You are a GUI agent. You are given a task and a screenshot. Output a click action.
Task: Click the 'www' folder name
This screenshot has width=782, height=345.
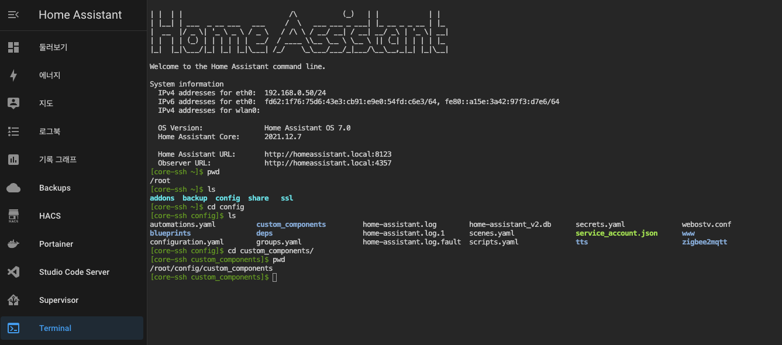[688, 233]
